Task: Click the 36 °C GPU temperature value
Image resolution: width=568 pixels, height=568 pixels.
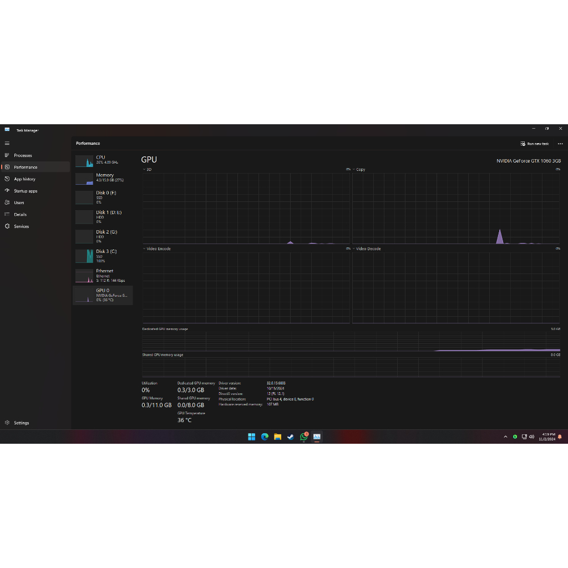Action: click(x=184, y=420)
